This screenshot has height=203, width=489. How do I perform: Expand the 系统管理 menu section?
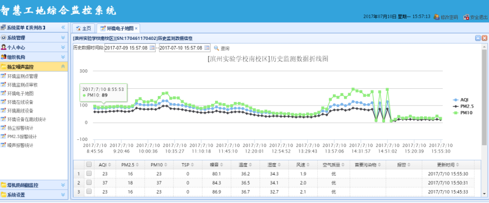(x=63, y=38)
